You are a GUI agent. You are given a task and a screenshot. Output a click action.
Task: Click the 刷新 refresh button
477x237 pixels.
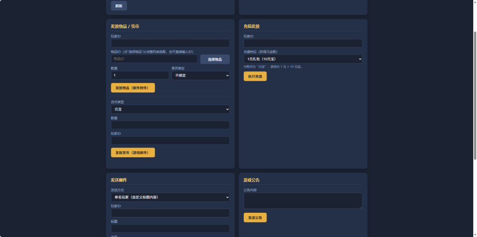(119, 6)
